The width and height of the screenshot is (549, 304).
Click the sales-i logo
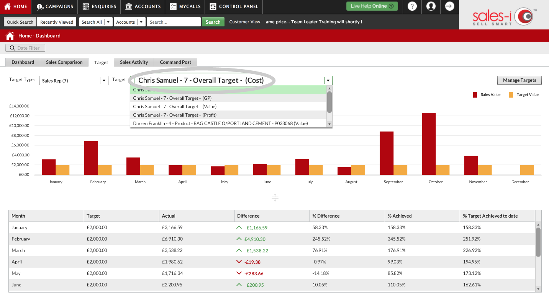pos(504,17)
